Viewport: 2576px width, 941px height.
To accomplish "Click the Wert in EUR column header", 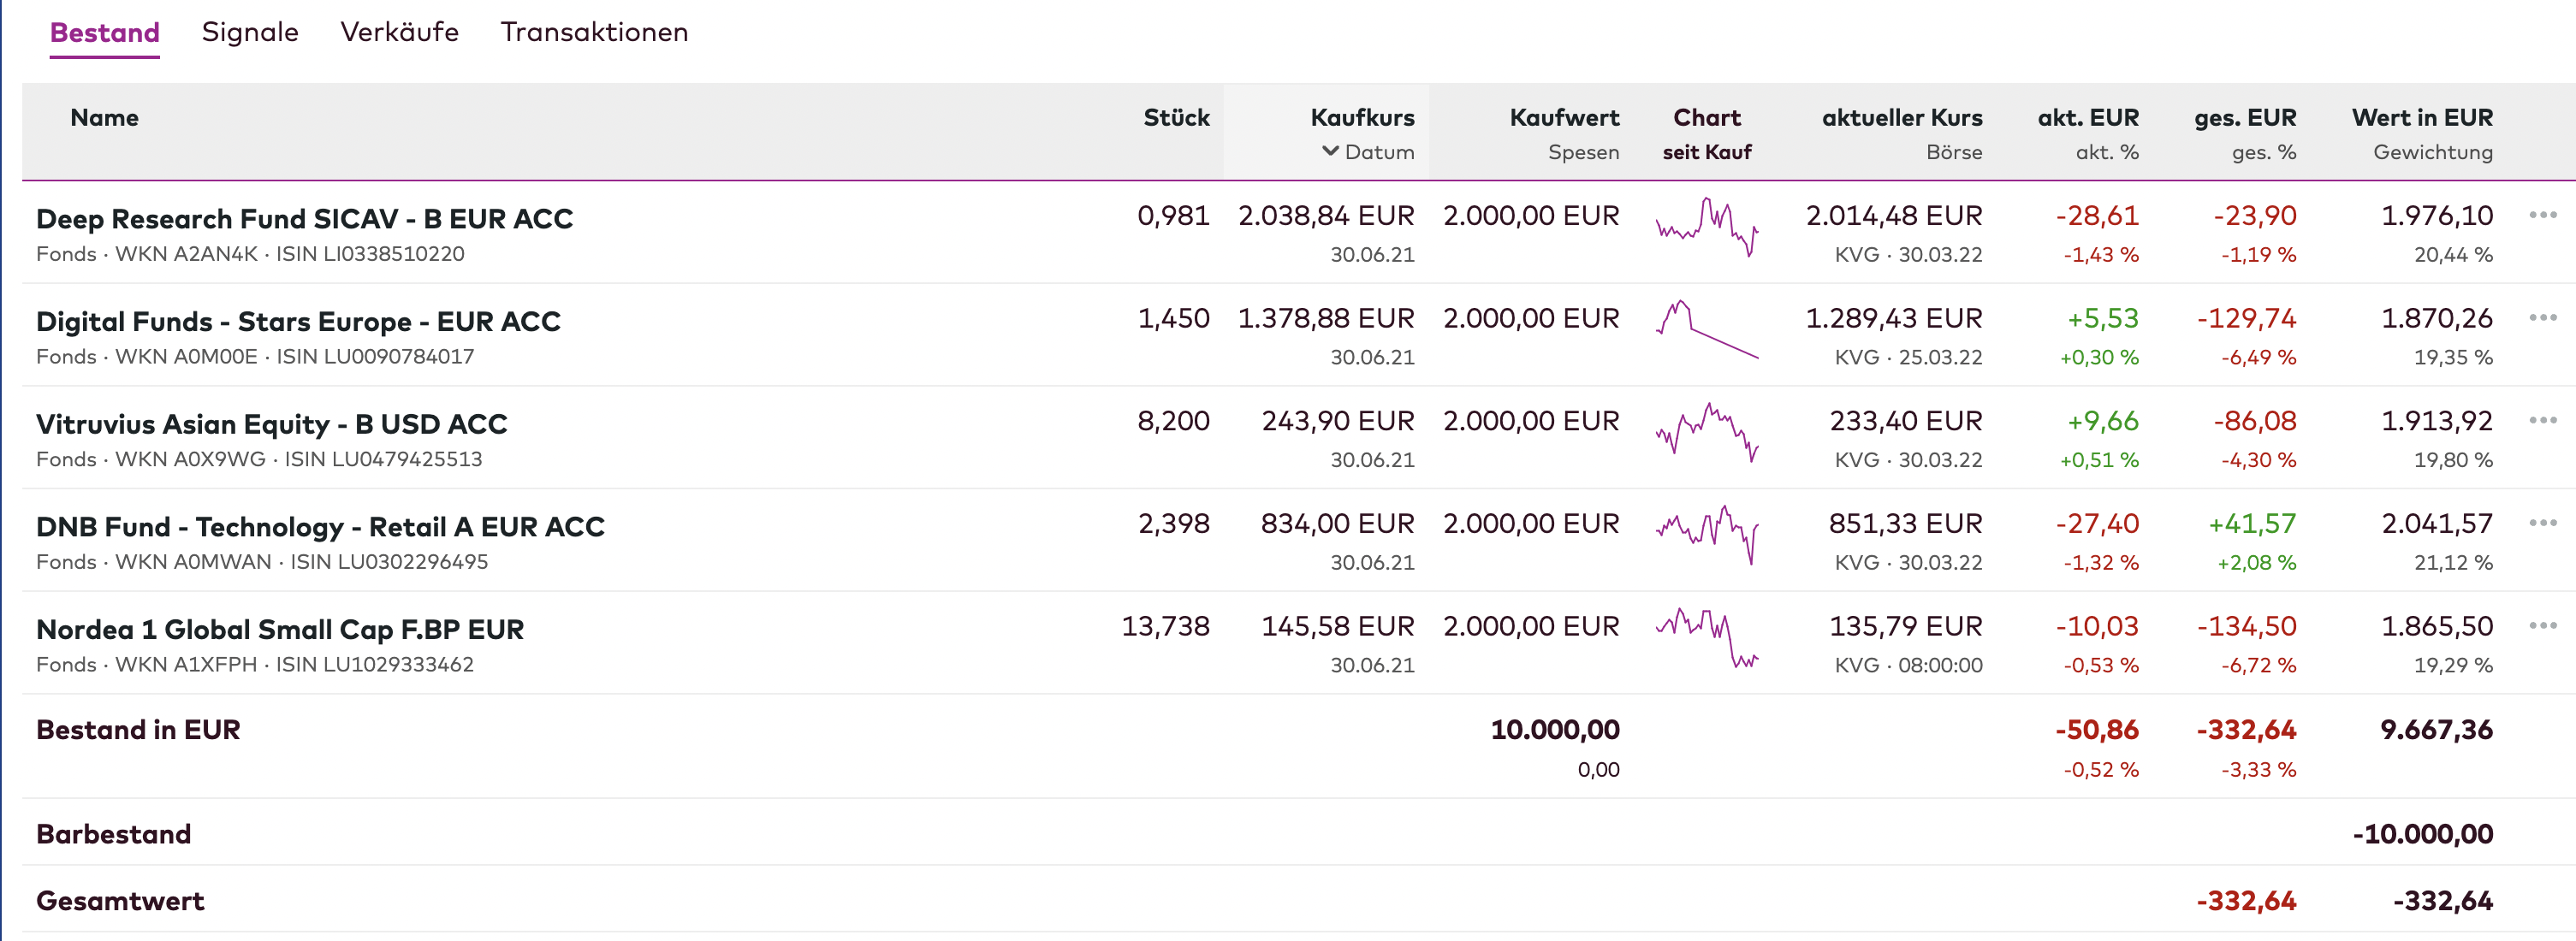I will coord(2421,117).
